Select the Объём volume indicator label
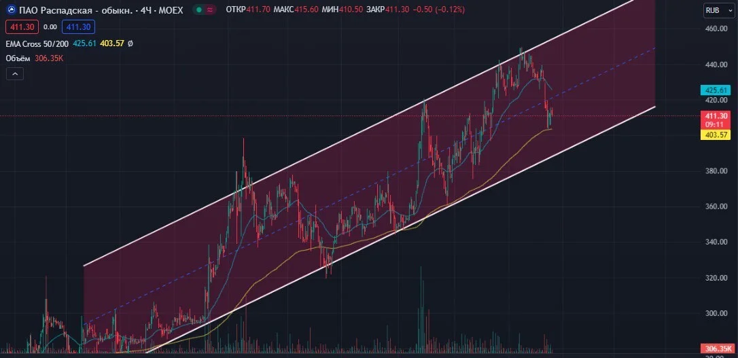This screenshot has width=738, height=358. tap(18, 58)
